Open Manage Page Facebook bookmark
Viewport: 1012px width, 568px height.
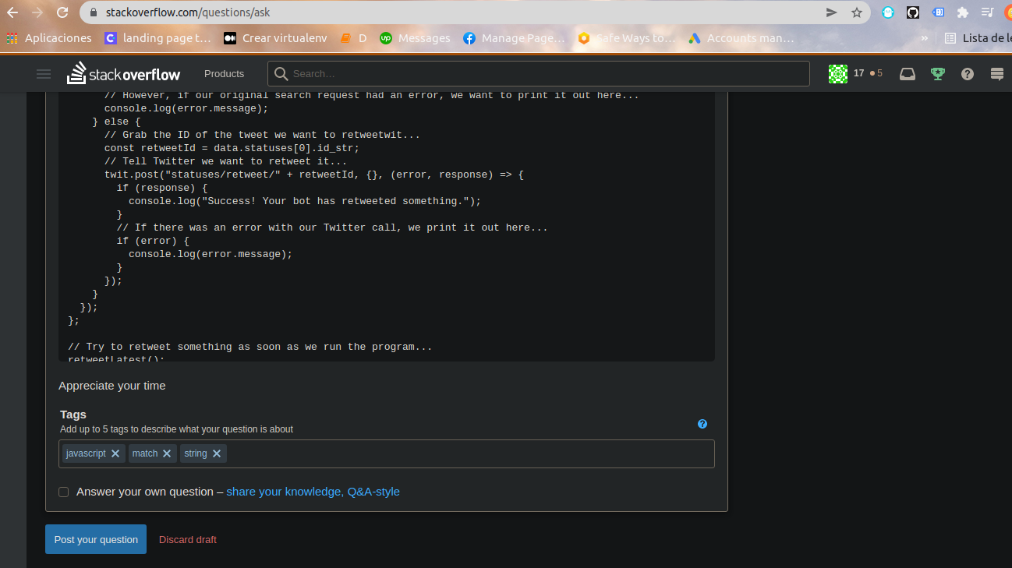pyautogui.click(x=514, y=38)
